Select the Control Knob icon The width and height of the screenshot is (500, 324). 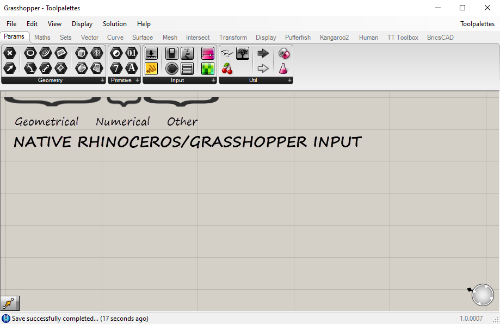click(x=171, y=68)
